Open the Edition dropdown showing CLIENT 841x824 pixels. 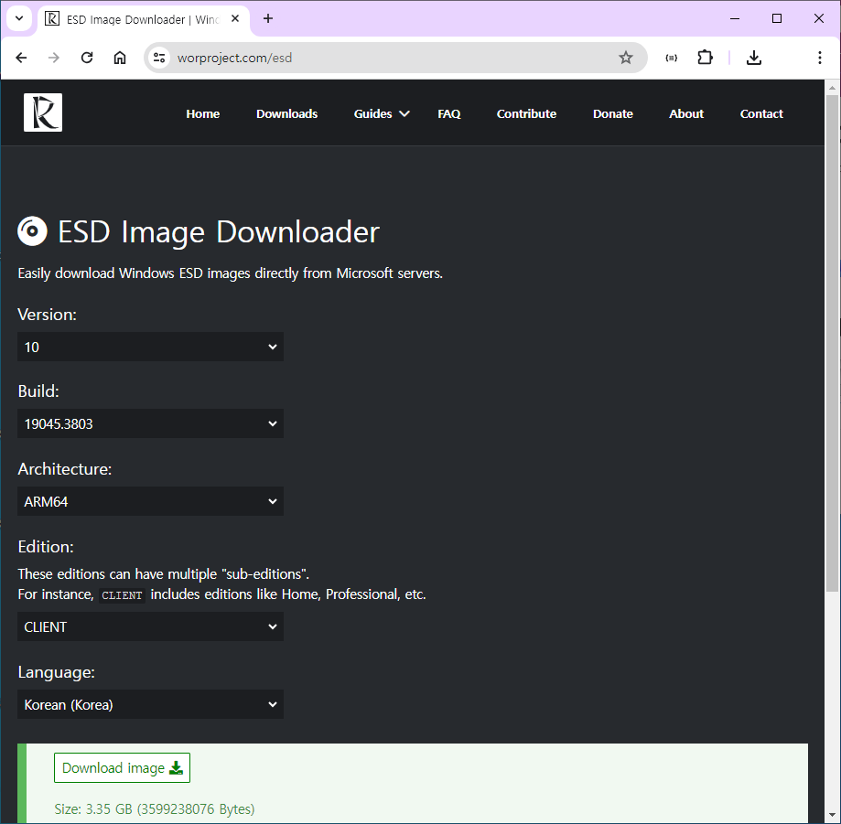point(150,626)
